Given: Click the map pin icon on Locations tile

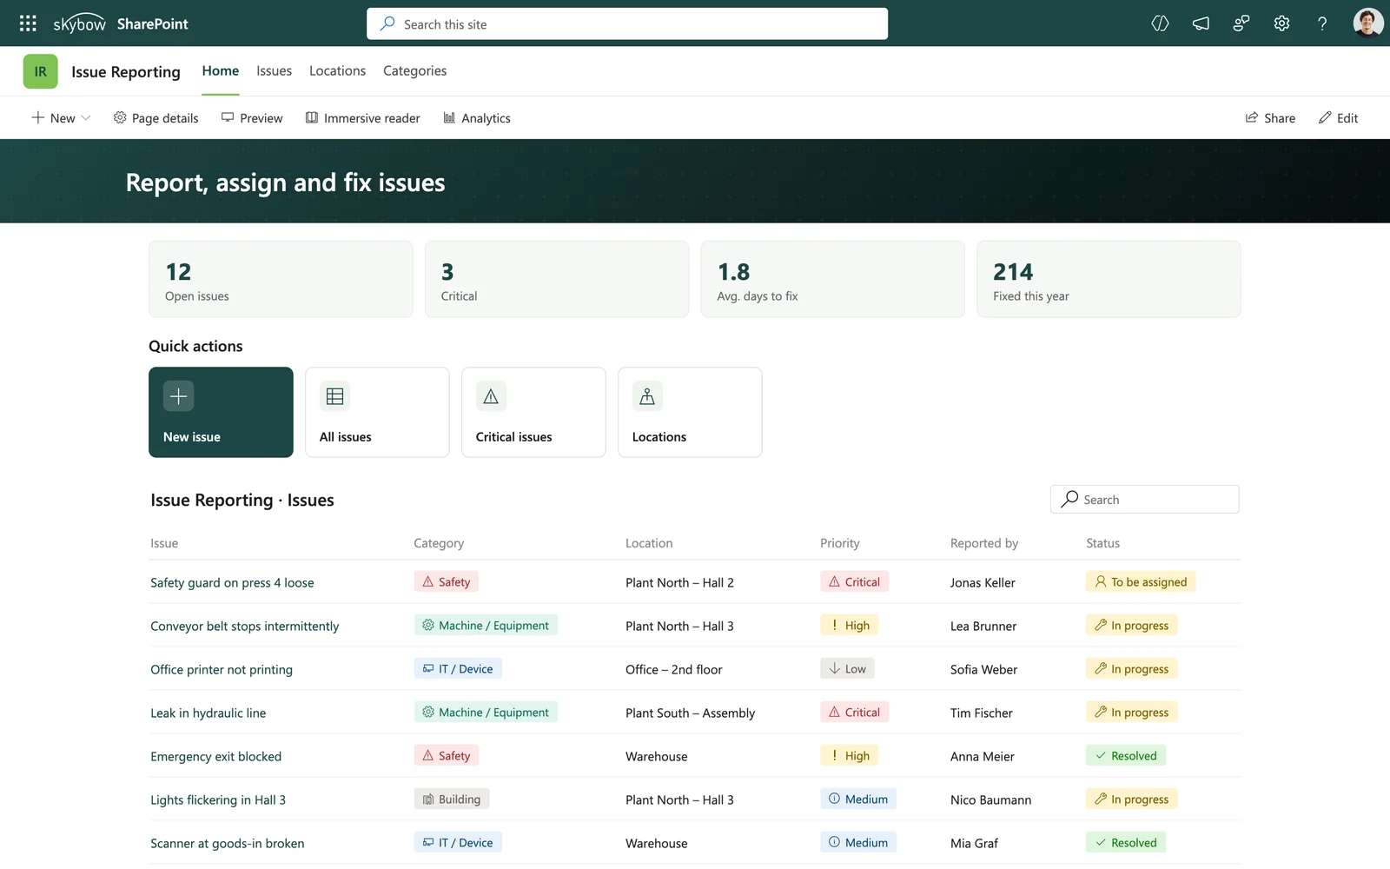Looking at the screenshot, I should tap(647, 396).
